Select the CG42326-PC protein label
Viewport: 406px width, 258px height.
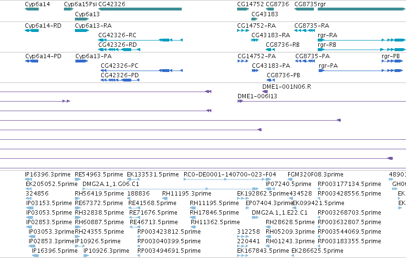119,65
